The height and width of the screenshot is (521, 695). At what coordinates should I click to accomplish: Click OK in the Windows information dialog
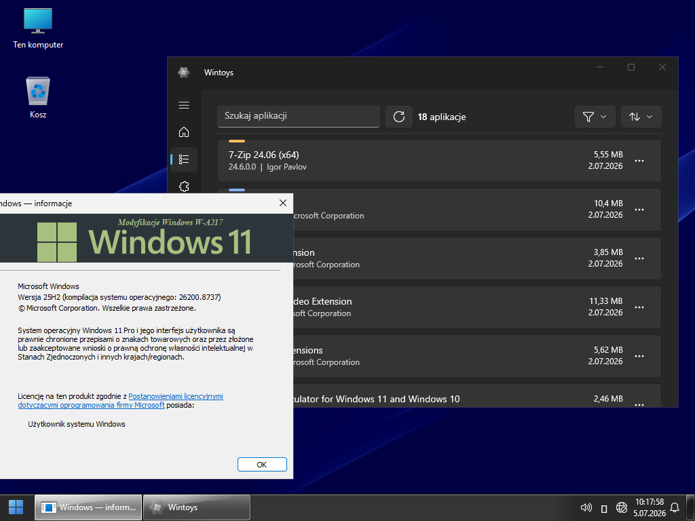tap(262, 464)
